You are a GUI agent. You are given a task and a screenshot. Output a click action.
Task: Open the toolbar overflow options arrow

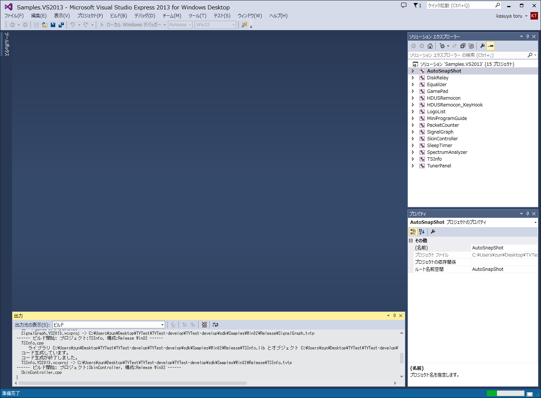pos(251,27)
